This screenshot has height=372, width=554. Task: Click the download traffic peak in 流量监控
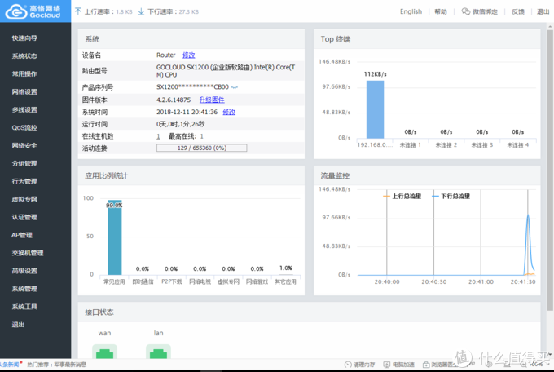pos(528,216)
